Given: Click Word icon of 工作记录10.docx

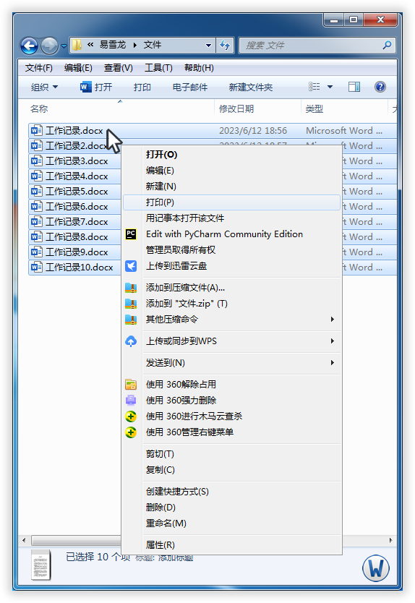Looking at the screenshot, I should click(37, 268).
